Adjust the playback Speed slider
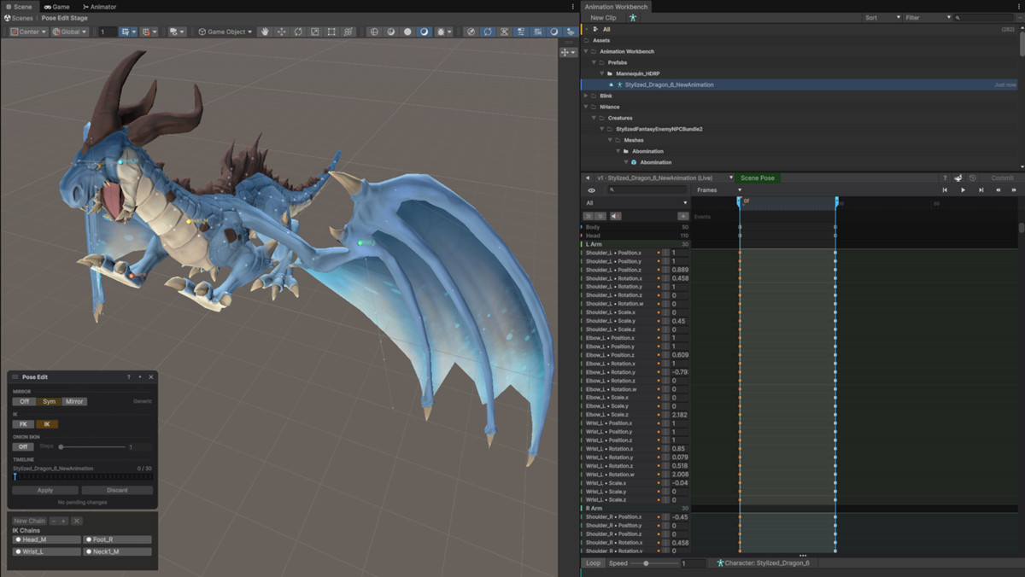 click(x=654, y=563)
